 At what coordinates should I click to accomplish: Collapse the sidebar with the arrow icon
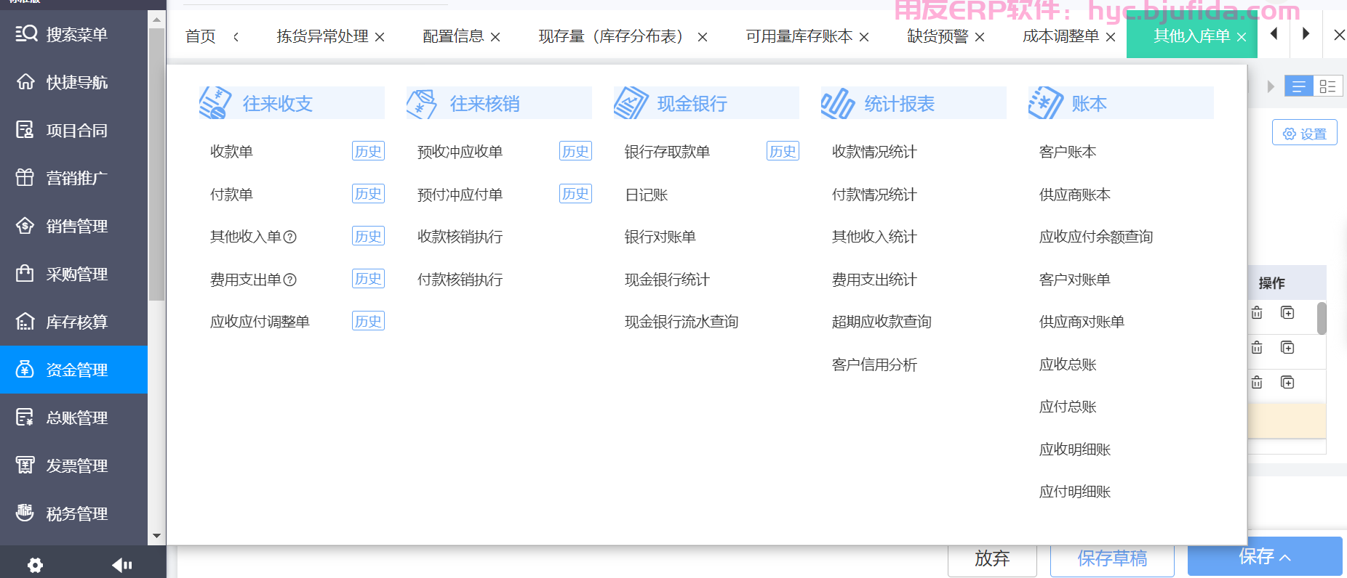click(x=121, y=565)
